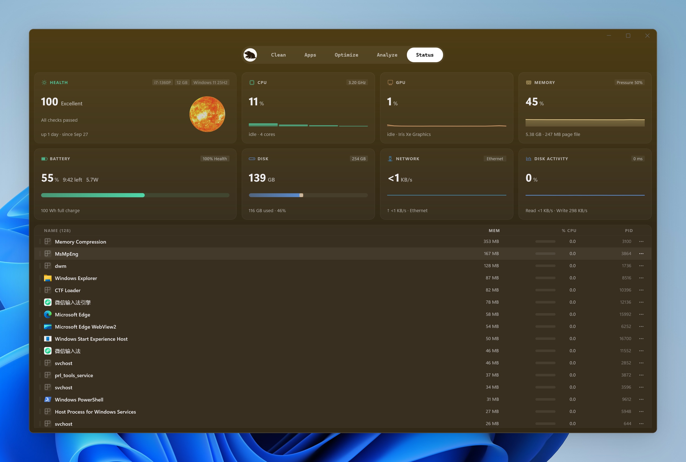Click the Windows 11 25H2 badge
The width and height of the screenshot is (686, 462).
[210, 83]
